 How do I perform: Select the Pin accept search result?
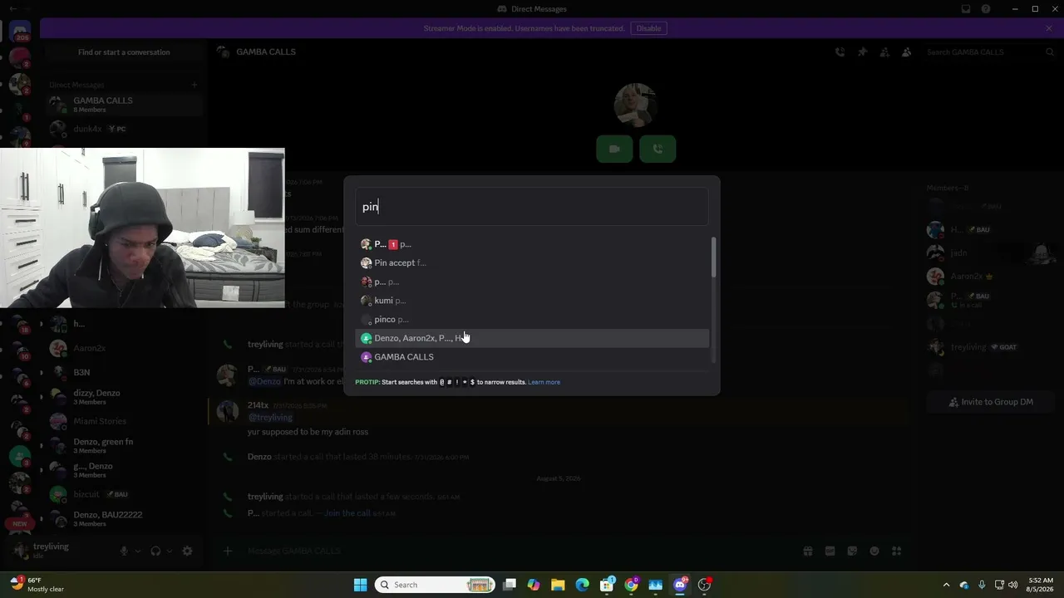point(532,262)
